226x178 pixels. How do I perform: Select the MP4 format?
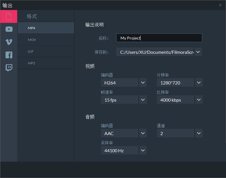coord(46,28)
